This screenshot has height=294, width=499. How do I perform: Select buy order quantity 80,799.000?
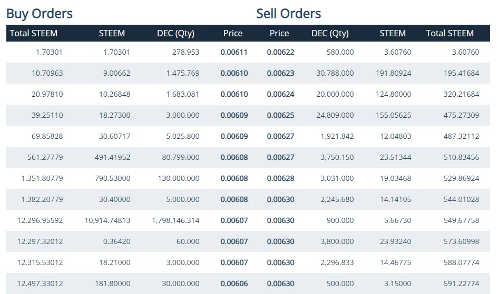[x=179, y=157]
